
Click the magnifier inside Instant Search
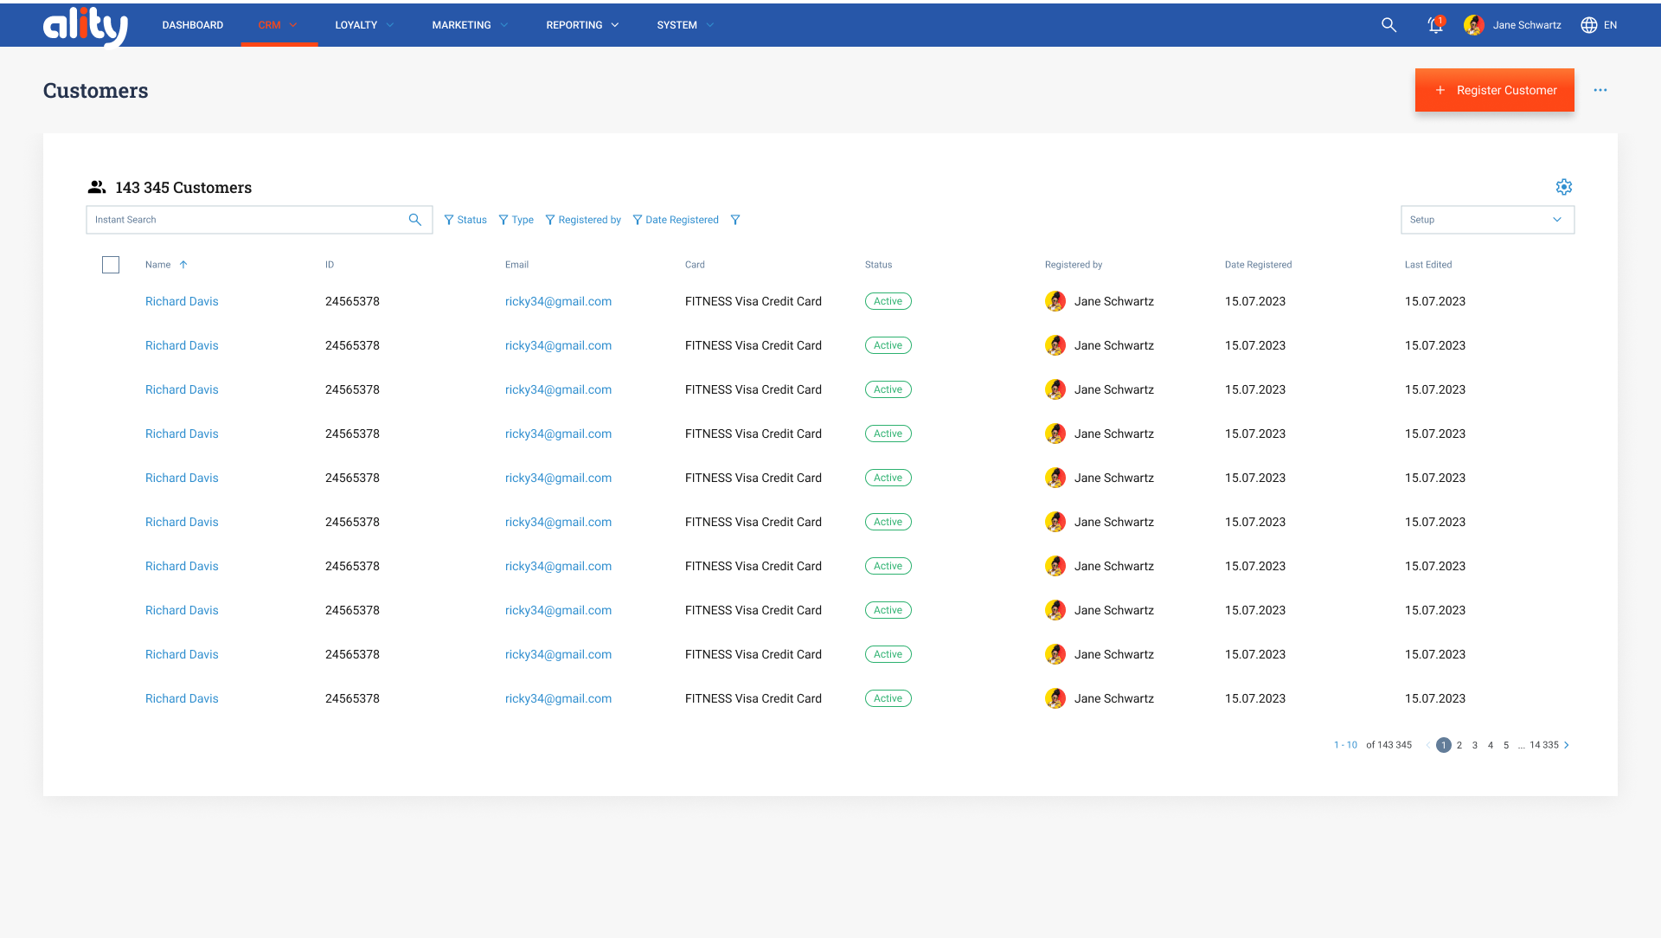[414, 220]
